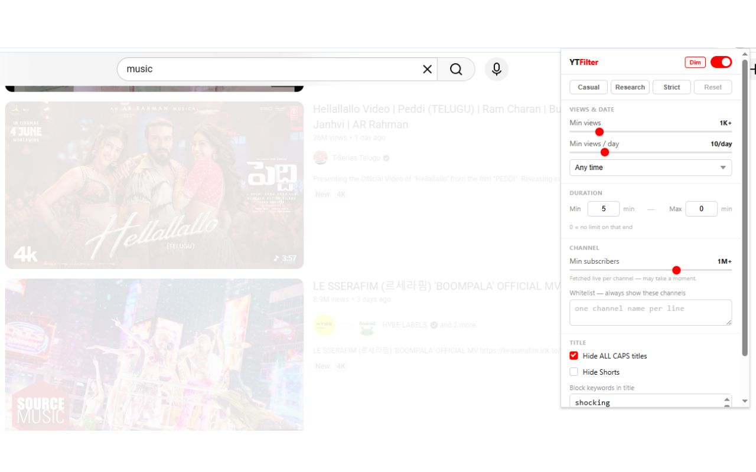Image resolution: width=756 pixels, height=472 pixels.
Task: Adjust the Min views slider handle
Action: click(599, 132)
